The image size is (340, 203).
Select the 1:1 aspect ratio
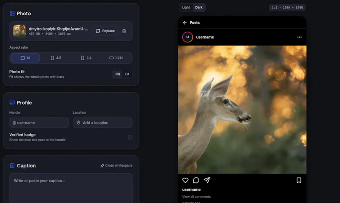click(x=25, y=58)
